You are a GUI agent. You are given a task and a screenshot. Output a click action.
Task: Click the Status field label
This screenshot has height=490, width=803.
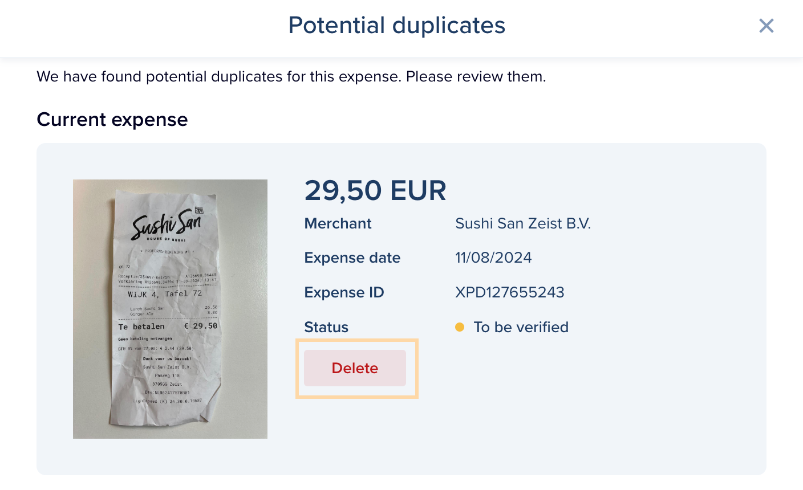[x=326, y=327]
